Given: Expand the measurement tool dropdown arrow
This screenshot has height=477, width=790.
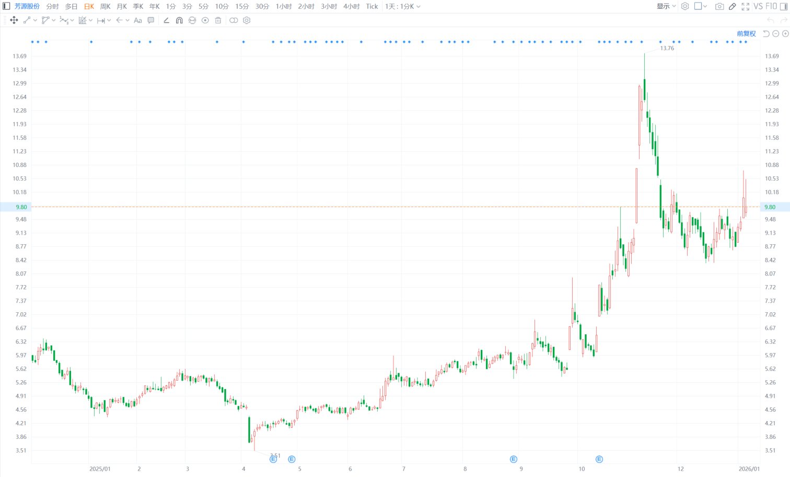Looking at the screenshot, I should (90, 20).
